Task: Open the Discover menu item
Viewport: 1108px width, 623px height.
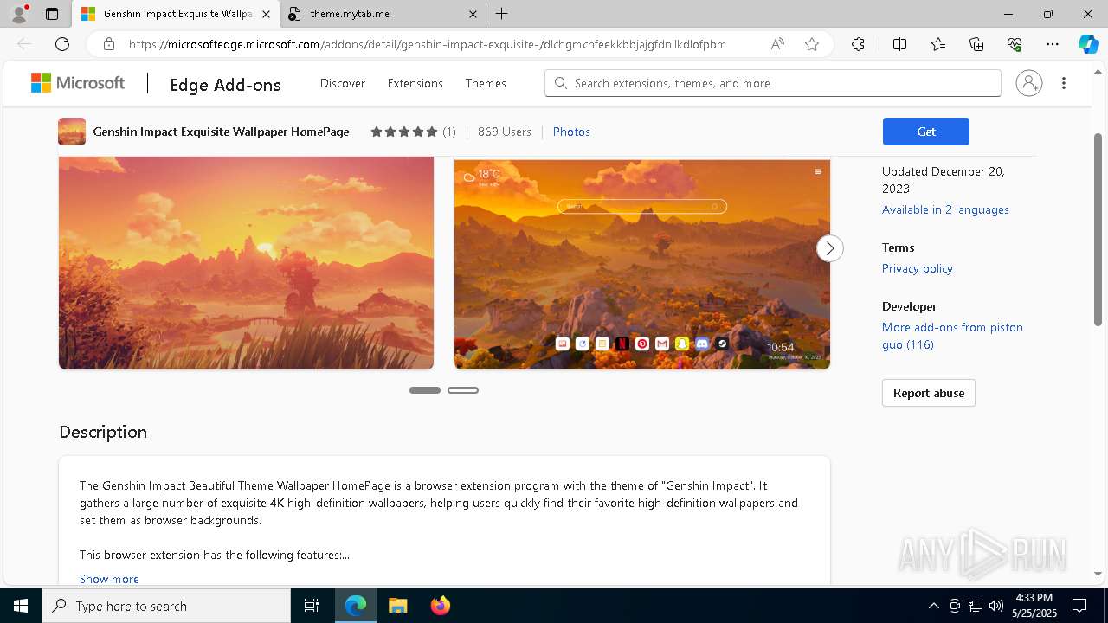Action: [343, 83]
